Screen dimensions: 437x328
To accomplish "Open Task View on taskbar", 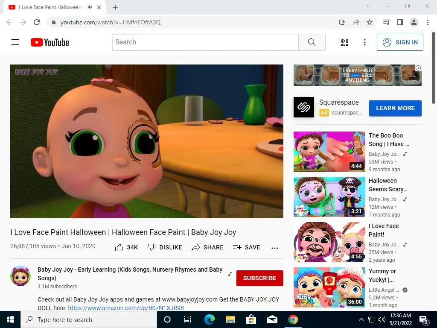I will 188,319.
